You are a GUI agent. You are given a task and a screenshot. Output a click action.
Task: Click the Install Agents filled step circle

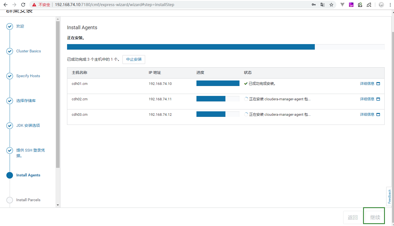point(10,175)
